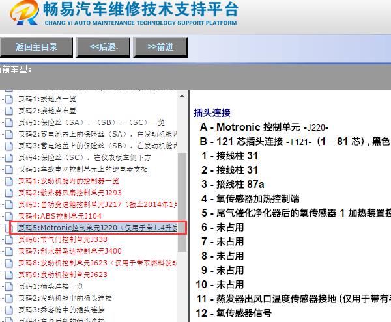Open tree item 页码1:接地点一览
Image resolution: width=391 pixels, height=322 pixels.
[x=47, y=99]
